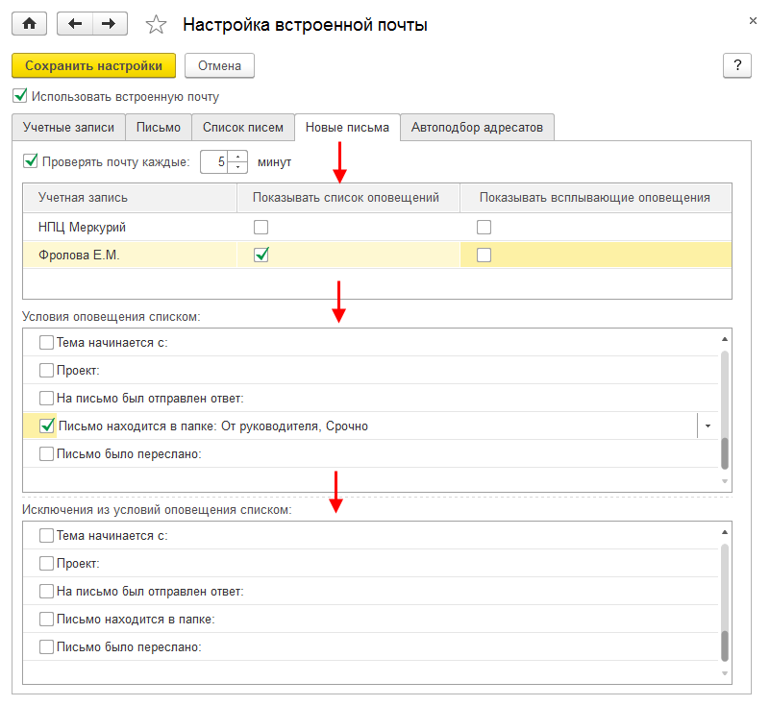Click Сохранить настройки button
770x706 pixels.
coord(93,65)
